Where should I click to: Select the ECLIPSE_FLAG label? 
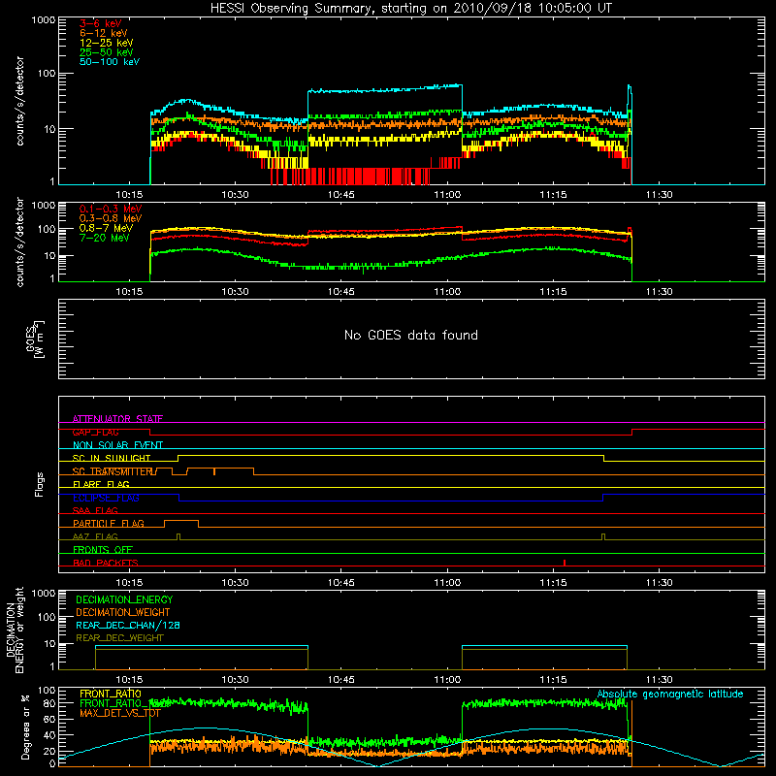106,498
